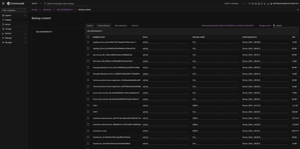The width and height of the screenshot is (300, 149).
Task: Go to Comply in sidebar navigation
Action: 8,29
